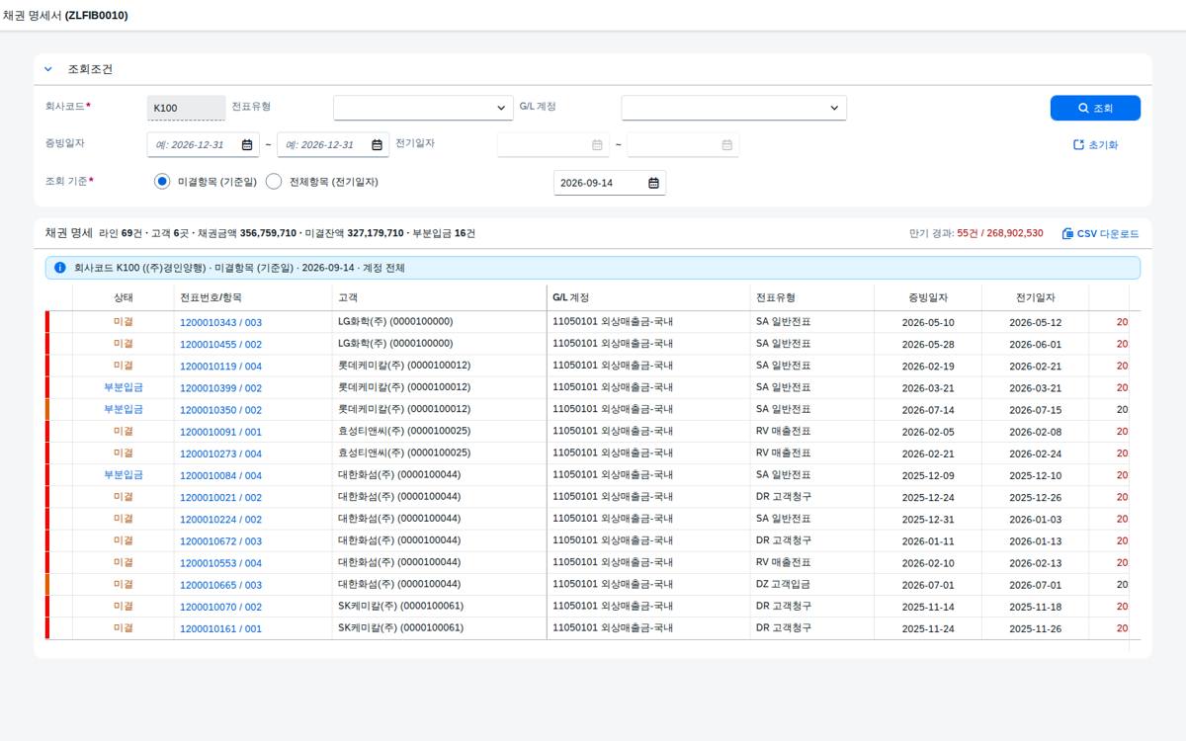Screen dimensions: 1186x741
Task: Sort by 전표유형 column header
Action: pyautogui.click(x=811, y=297)
